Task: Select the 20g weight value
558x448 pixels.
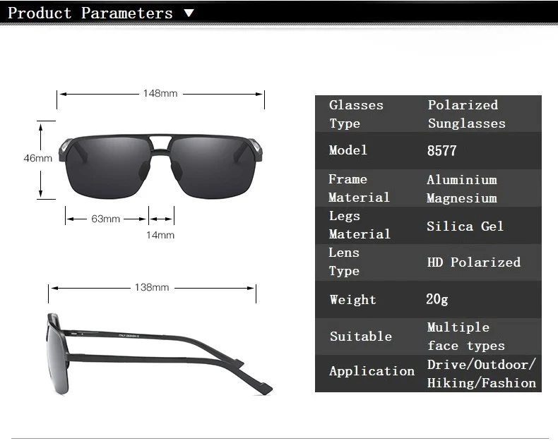Action: pos(437,299)
